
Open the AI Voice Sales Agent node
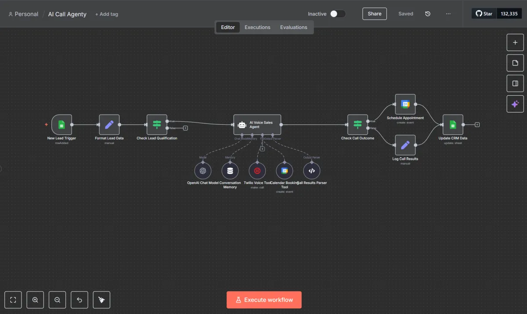coord(257,125)
